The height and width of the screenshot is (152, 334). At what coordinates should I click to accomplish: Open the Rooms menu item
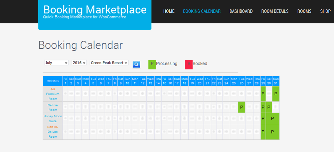coord(304,11)
